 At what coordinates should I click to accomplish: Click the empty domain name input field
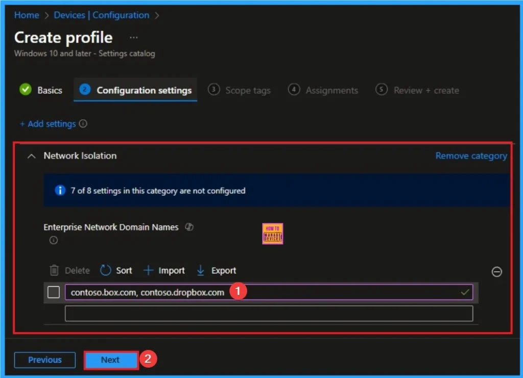[269, 313]
